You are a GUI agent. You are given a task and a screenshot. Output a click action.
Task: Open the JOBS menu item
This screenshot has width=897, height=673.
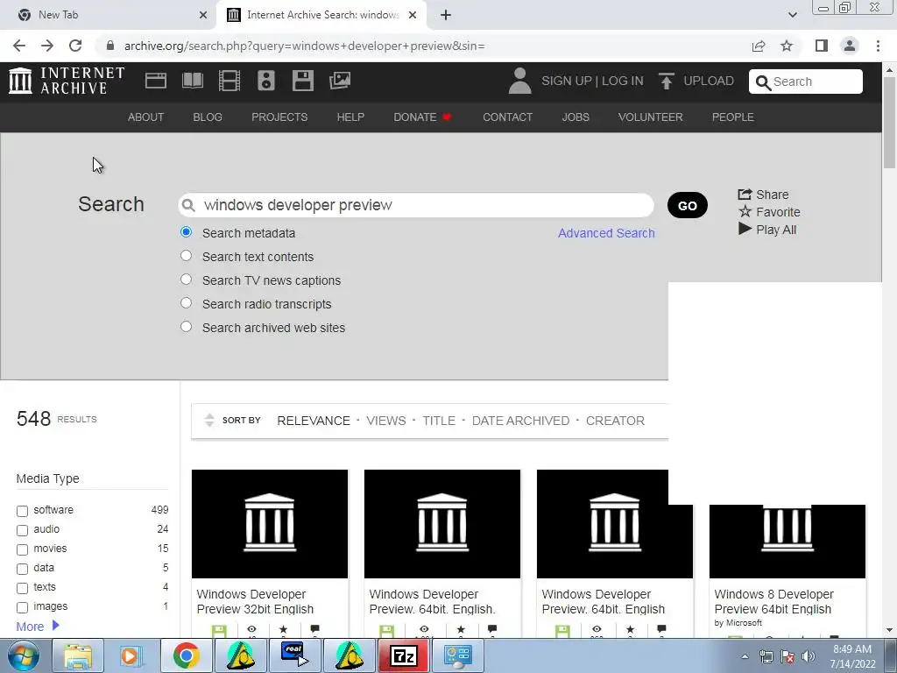[x=576, y=117]
